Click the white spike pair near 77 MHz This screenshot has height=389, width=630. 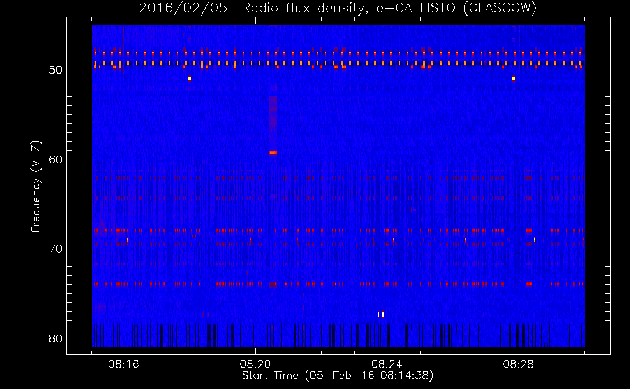(x=381, y=314)
